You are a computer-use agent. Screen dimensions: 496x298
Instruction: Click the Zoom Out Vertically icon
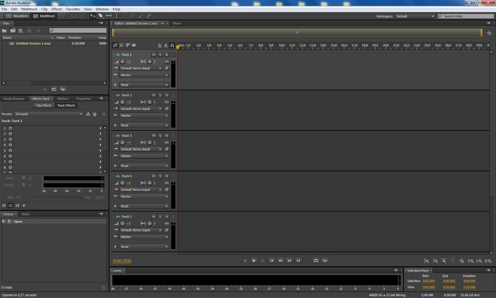point(435,261)
